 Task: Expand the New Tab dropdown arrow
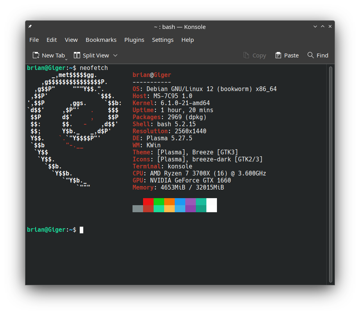[66, 59]
